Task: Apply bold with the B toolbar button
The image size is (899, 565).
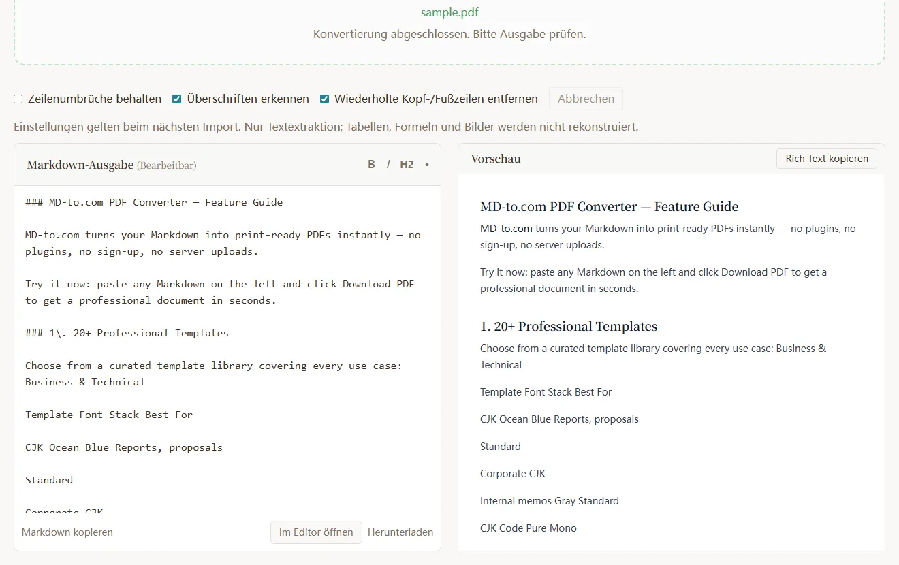Action: pyautogui.click(x=371, y=165)
